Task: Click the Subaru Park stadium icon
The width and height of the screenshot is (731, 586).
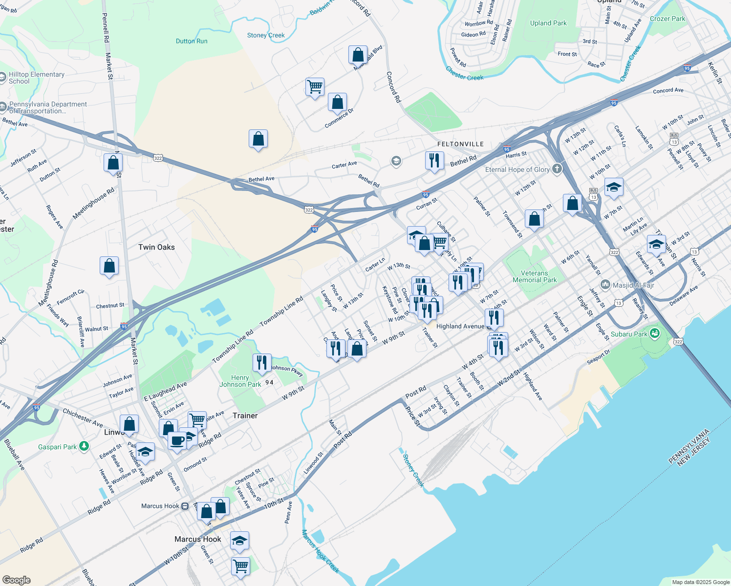Action: [x=655, y=334]
